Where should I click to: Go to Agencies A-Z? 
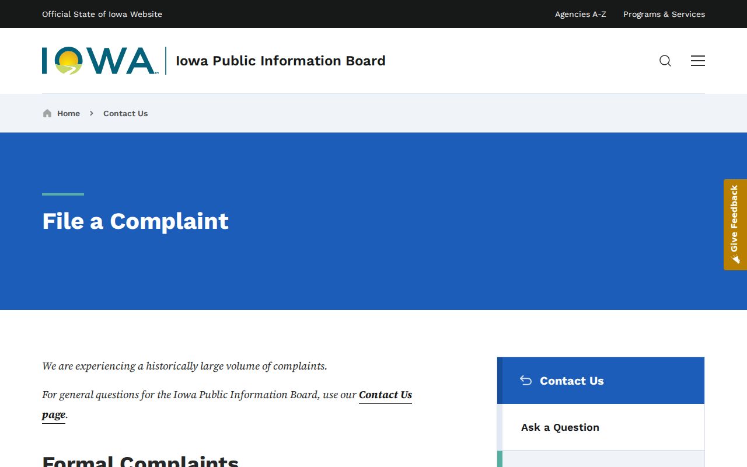pos(580,14)
